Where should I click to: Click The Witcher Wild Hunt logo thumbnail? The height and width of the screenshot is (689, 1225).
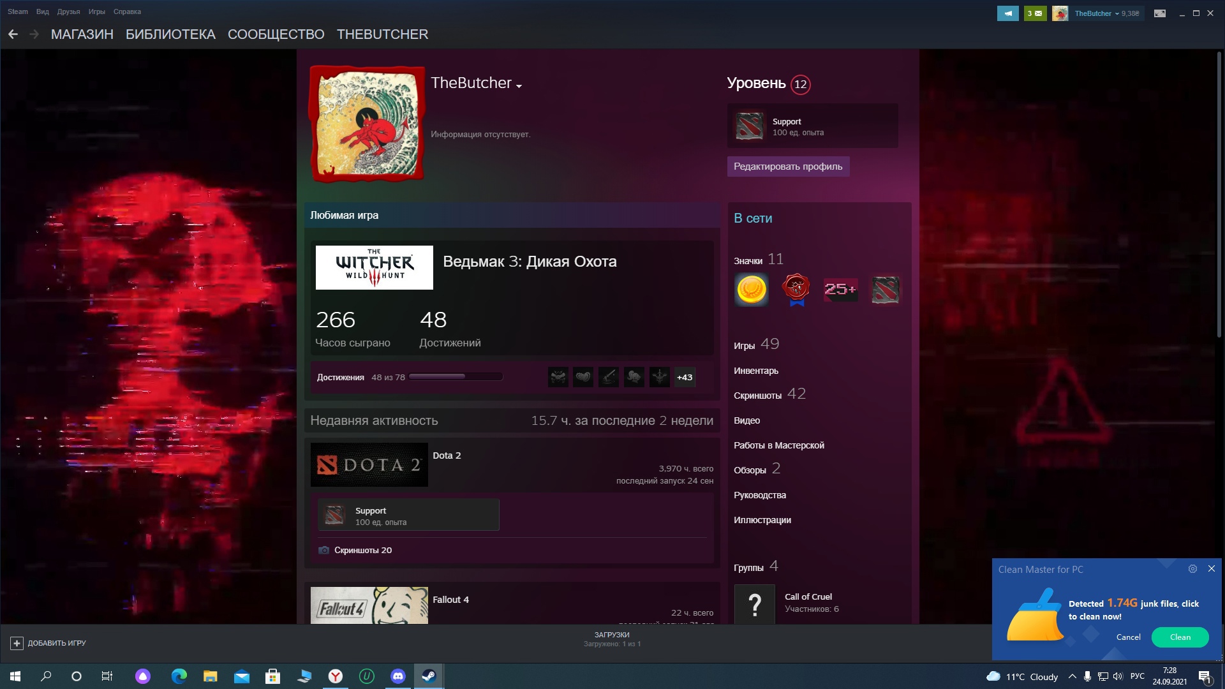tap(375, 267)
